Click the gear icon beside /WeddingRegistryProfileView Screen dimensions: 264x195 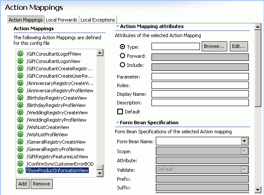(x=20, y=120)
